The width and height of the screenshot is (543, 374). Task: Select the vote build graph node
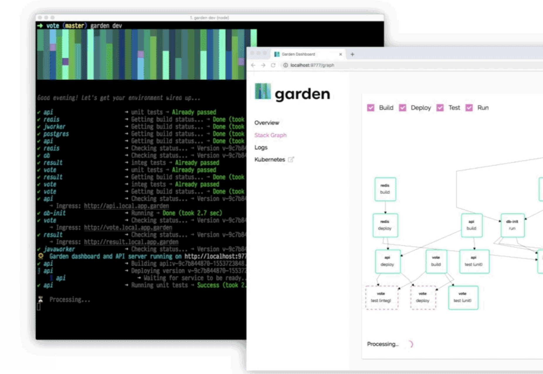(436, 261)
